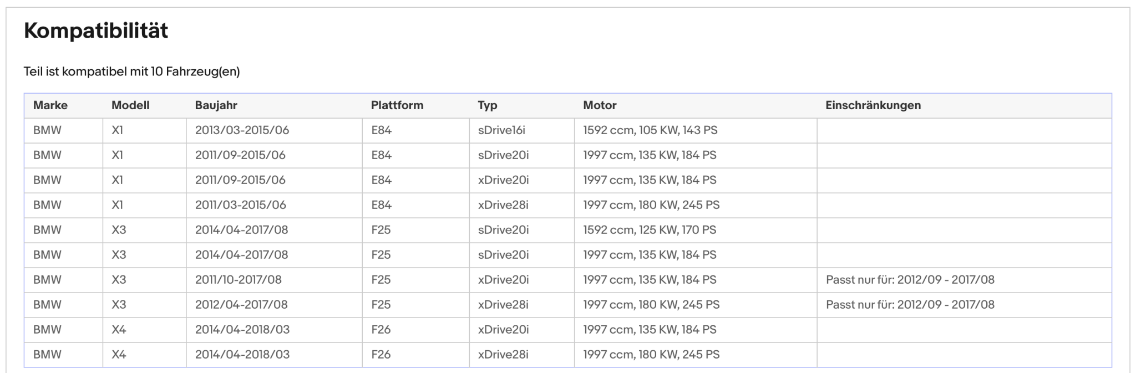
Task: Click X1 model in sDrive16i row
Action: [x=117, y=130]
